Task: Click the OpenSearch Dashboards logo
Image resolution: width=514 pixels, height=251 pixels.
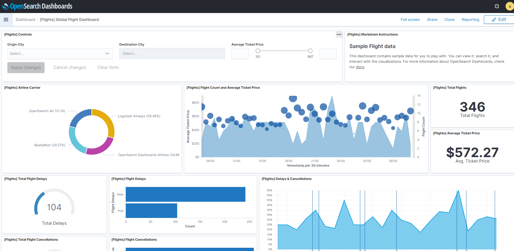Action: (37, 6)
